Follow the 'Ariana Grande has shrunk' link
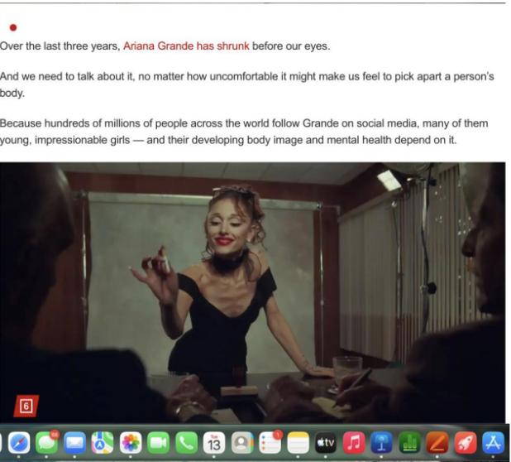This screenshot has height=462, width=511. [x=186, y=46]
